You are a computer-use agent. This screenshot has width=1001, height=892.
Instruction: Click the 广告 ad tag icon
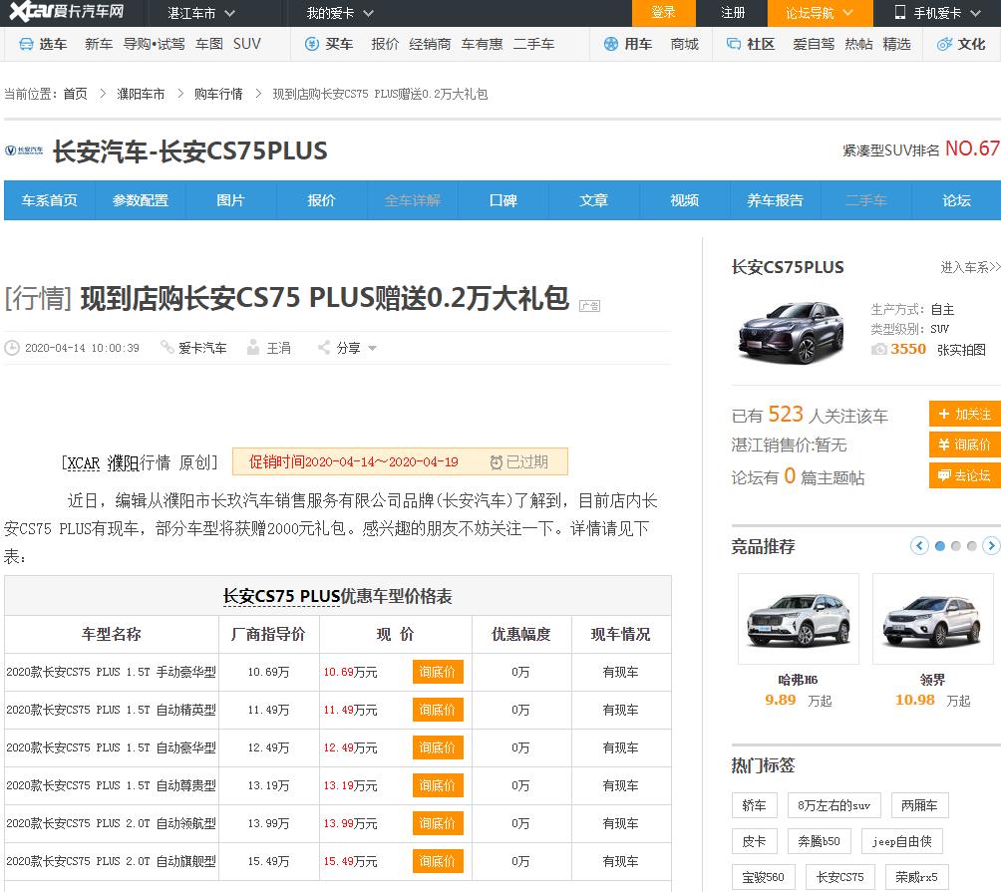click(x=589, y=306)
